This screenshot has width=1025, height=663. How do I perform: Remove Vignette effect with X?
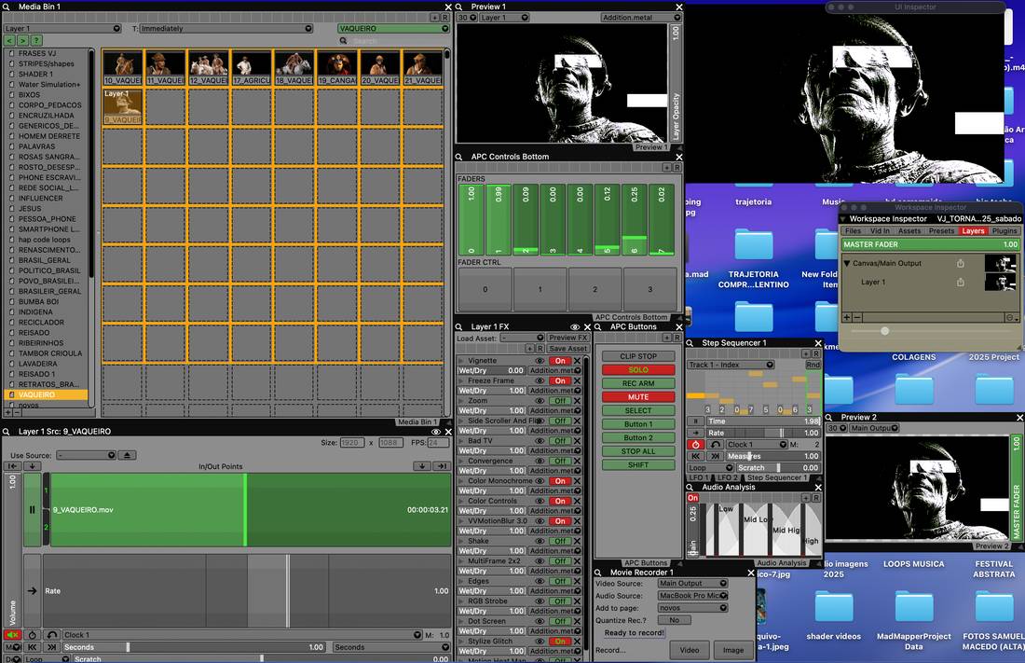click(x=577, y=361)
